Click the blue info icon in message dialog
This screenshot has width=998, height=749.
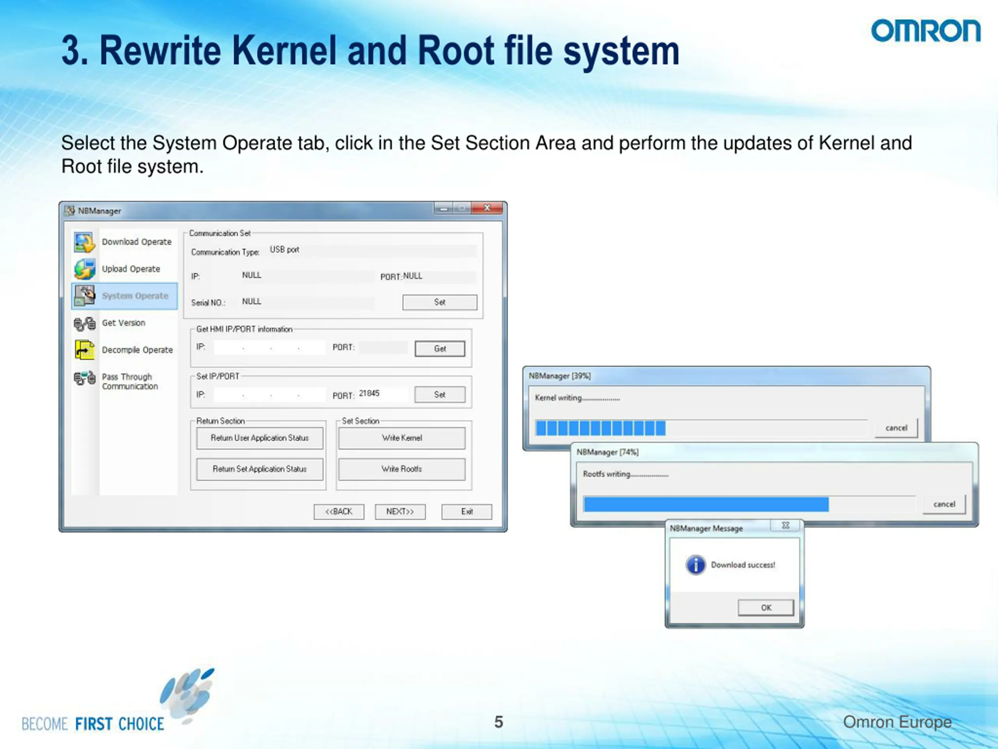695,565
